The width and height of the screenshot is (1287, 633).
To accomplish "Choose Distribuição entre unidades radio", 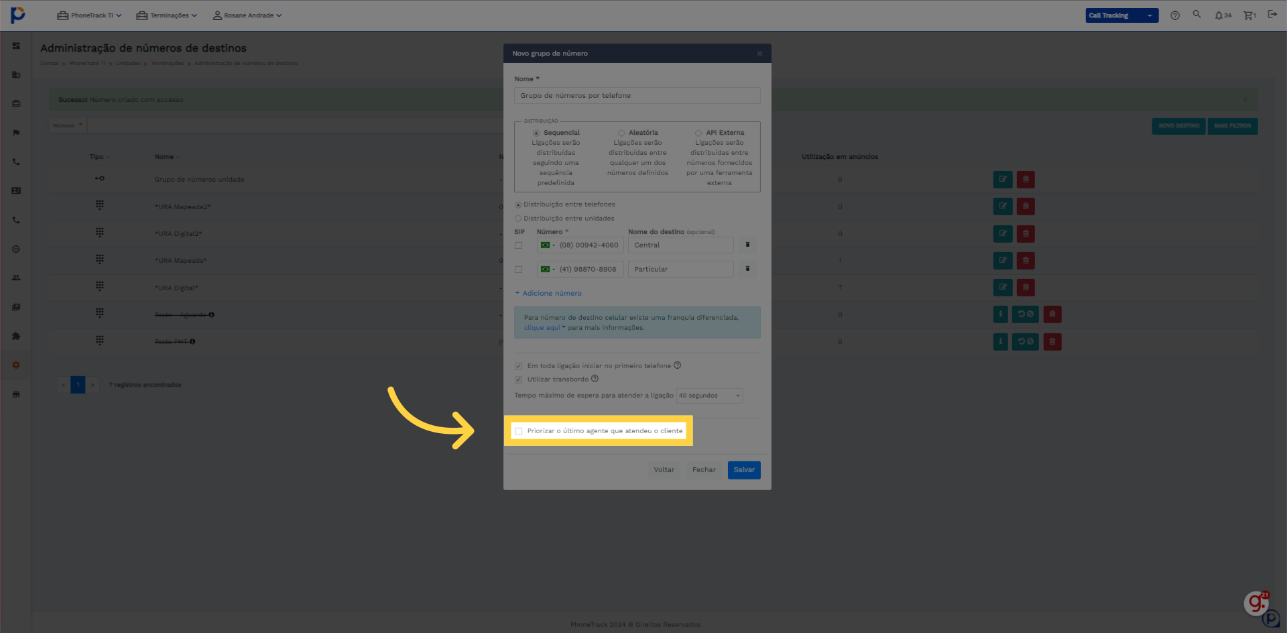I will pos(518,219).
